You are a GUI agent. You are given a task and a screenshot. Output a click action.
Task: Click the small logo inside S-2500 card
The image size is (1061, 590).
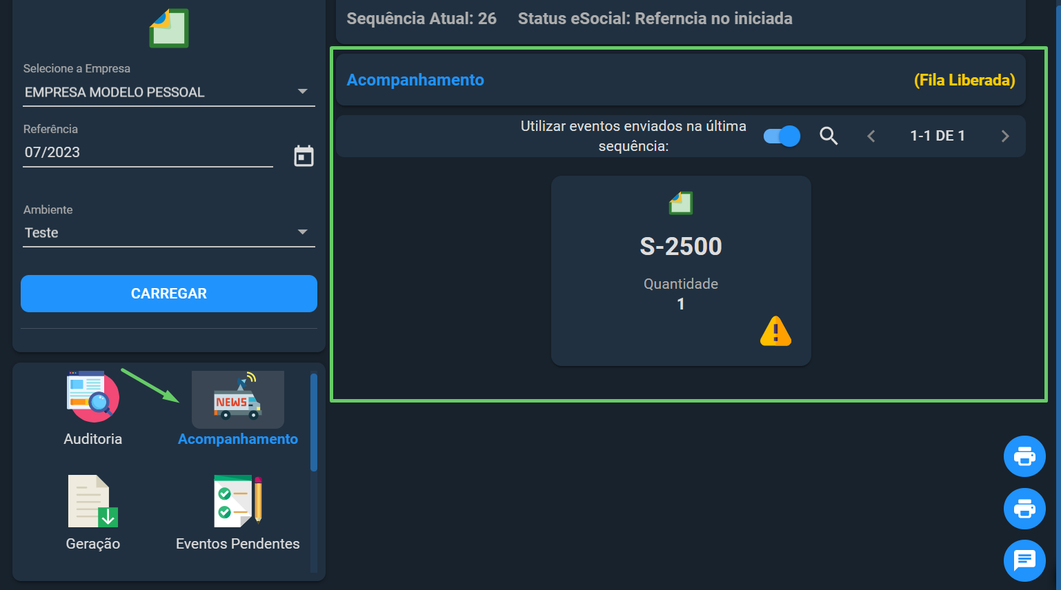[681, 203]
